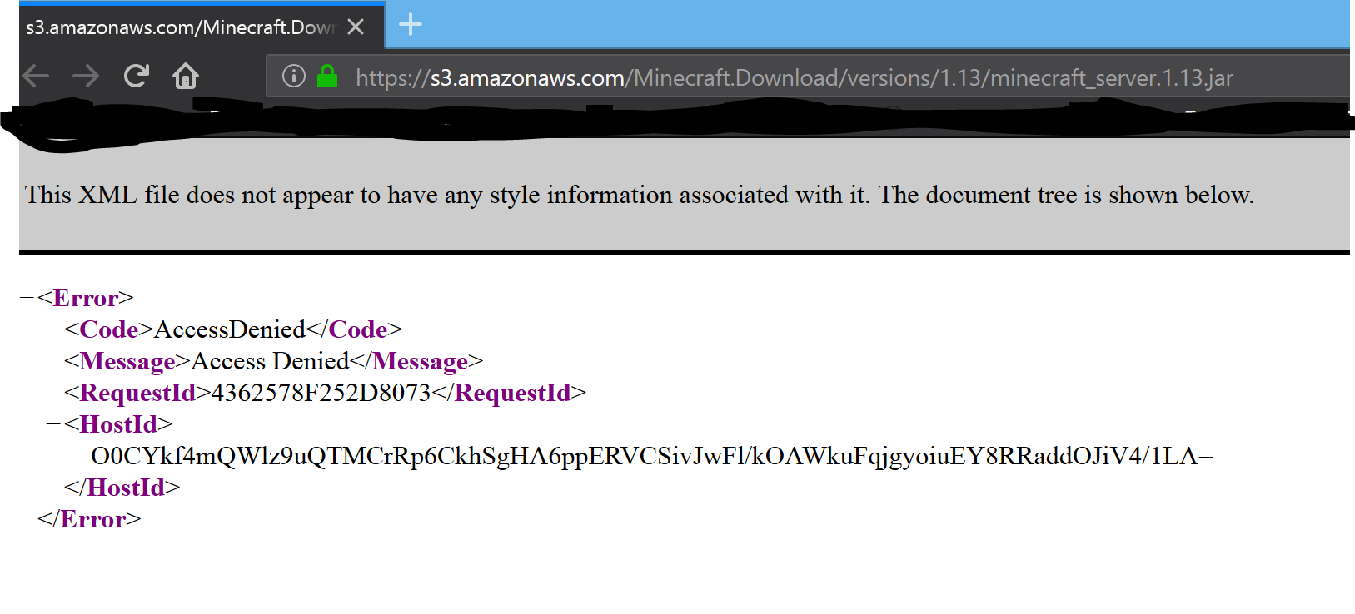Click the long HostId value string
The height and width of the screenshot is (614, 1355).
(x=651, y=456)
